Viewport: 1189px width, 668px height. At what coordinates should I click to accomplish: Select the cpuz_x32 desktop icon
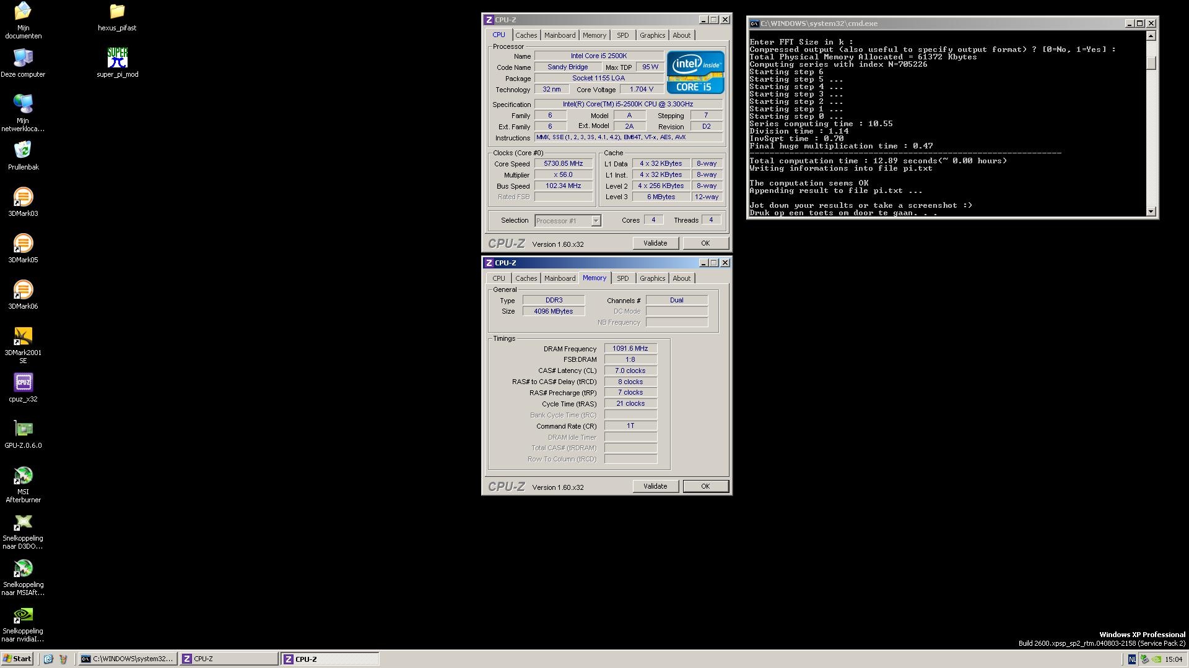tap(23, 383)
